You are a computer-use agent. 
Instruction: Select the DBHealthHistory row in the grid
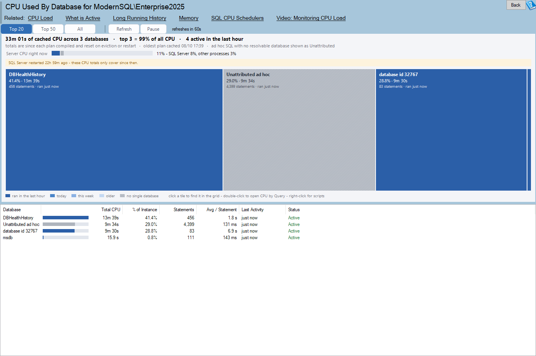[268, 218]
